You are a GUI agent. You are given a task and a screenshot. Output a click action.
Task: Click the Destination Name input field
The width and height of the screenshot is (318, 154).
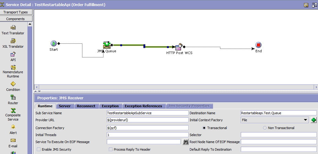(x=278, y=113)
